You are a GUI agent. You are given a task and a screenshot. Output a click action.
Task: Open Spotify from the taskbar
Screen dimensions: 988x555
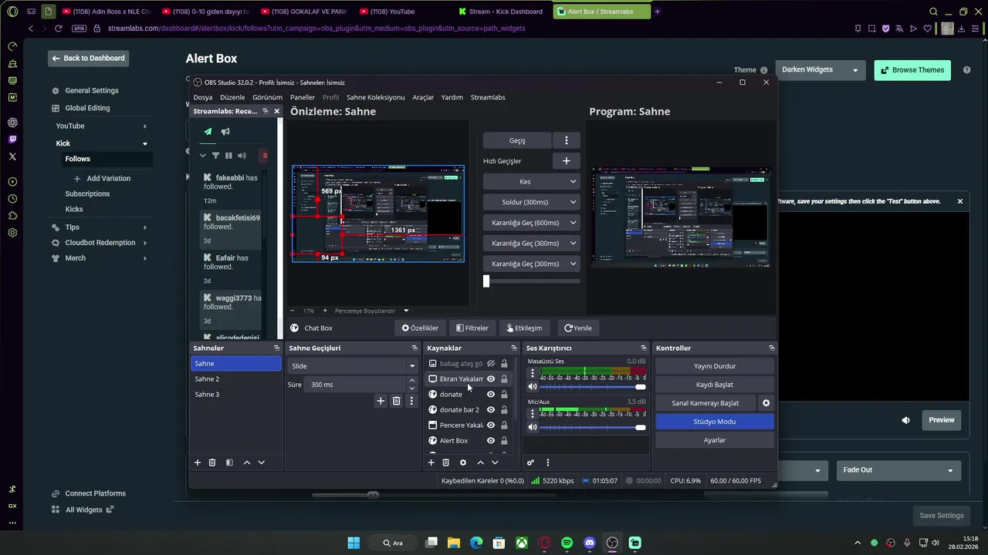[x=567, y=543]
